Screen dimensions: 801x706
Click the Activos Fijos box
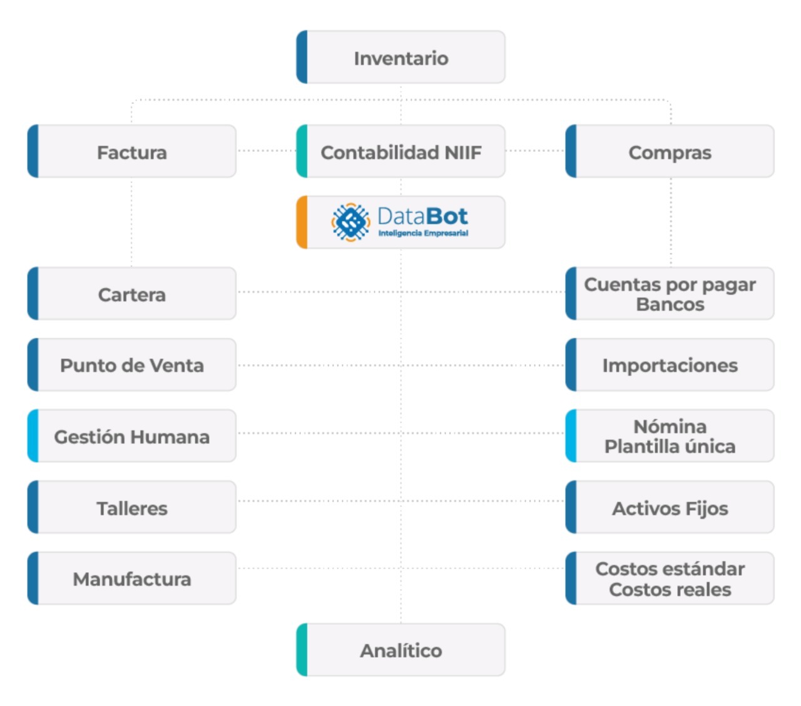[670, 507]
